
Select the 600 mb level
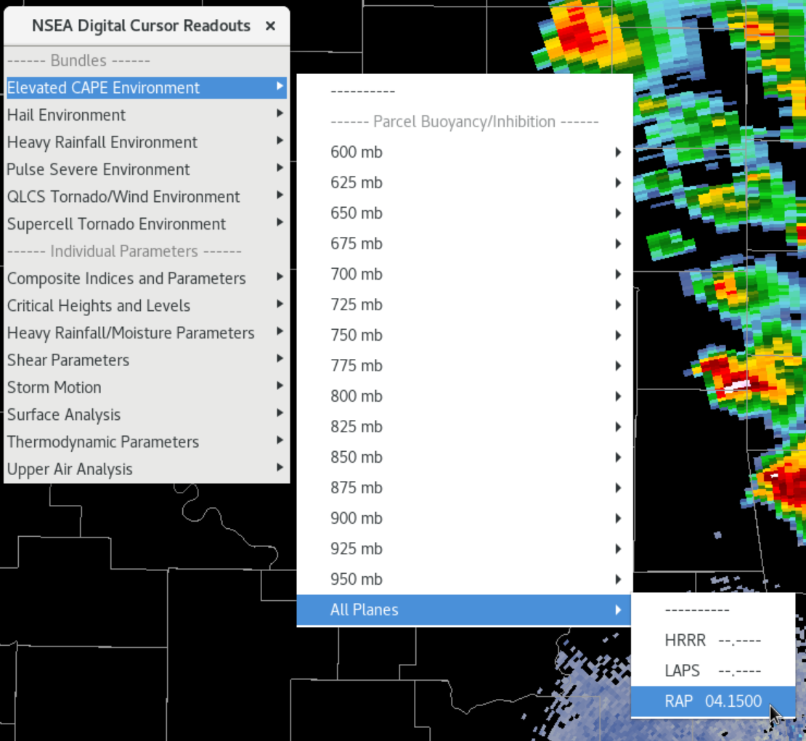tap(464, 153)
